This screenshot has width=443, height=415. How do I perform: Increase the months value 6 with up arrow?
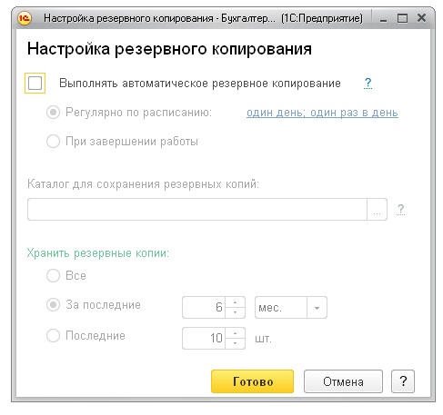click(235, 302)
